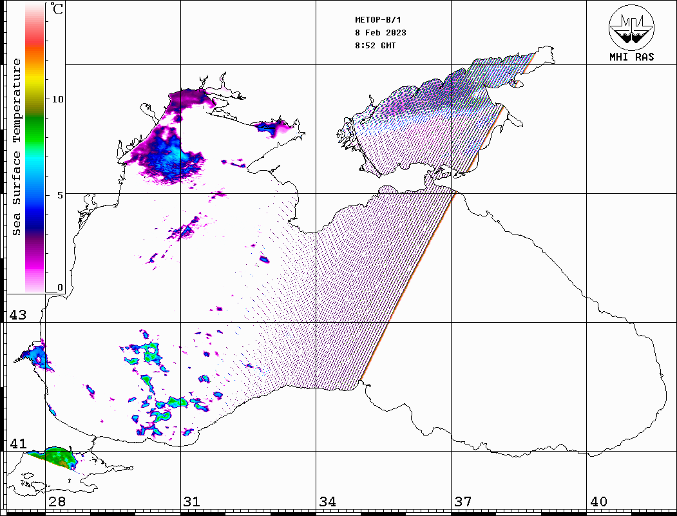Viewport: 677px width, 516px height.
Task: Click the 'MHI RAS' label text
Action: pos(631,57)
